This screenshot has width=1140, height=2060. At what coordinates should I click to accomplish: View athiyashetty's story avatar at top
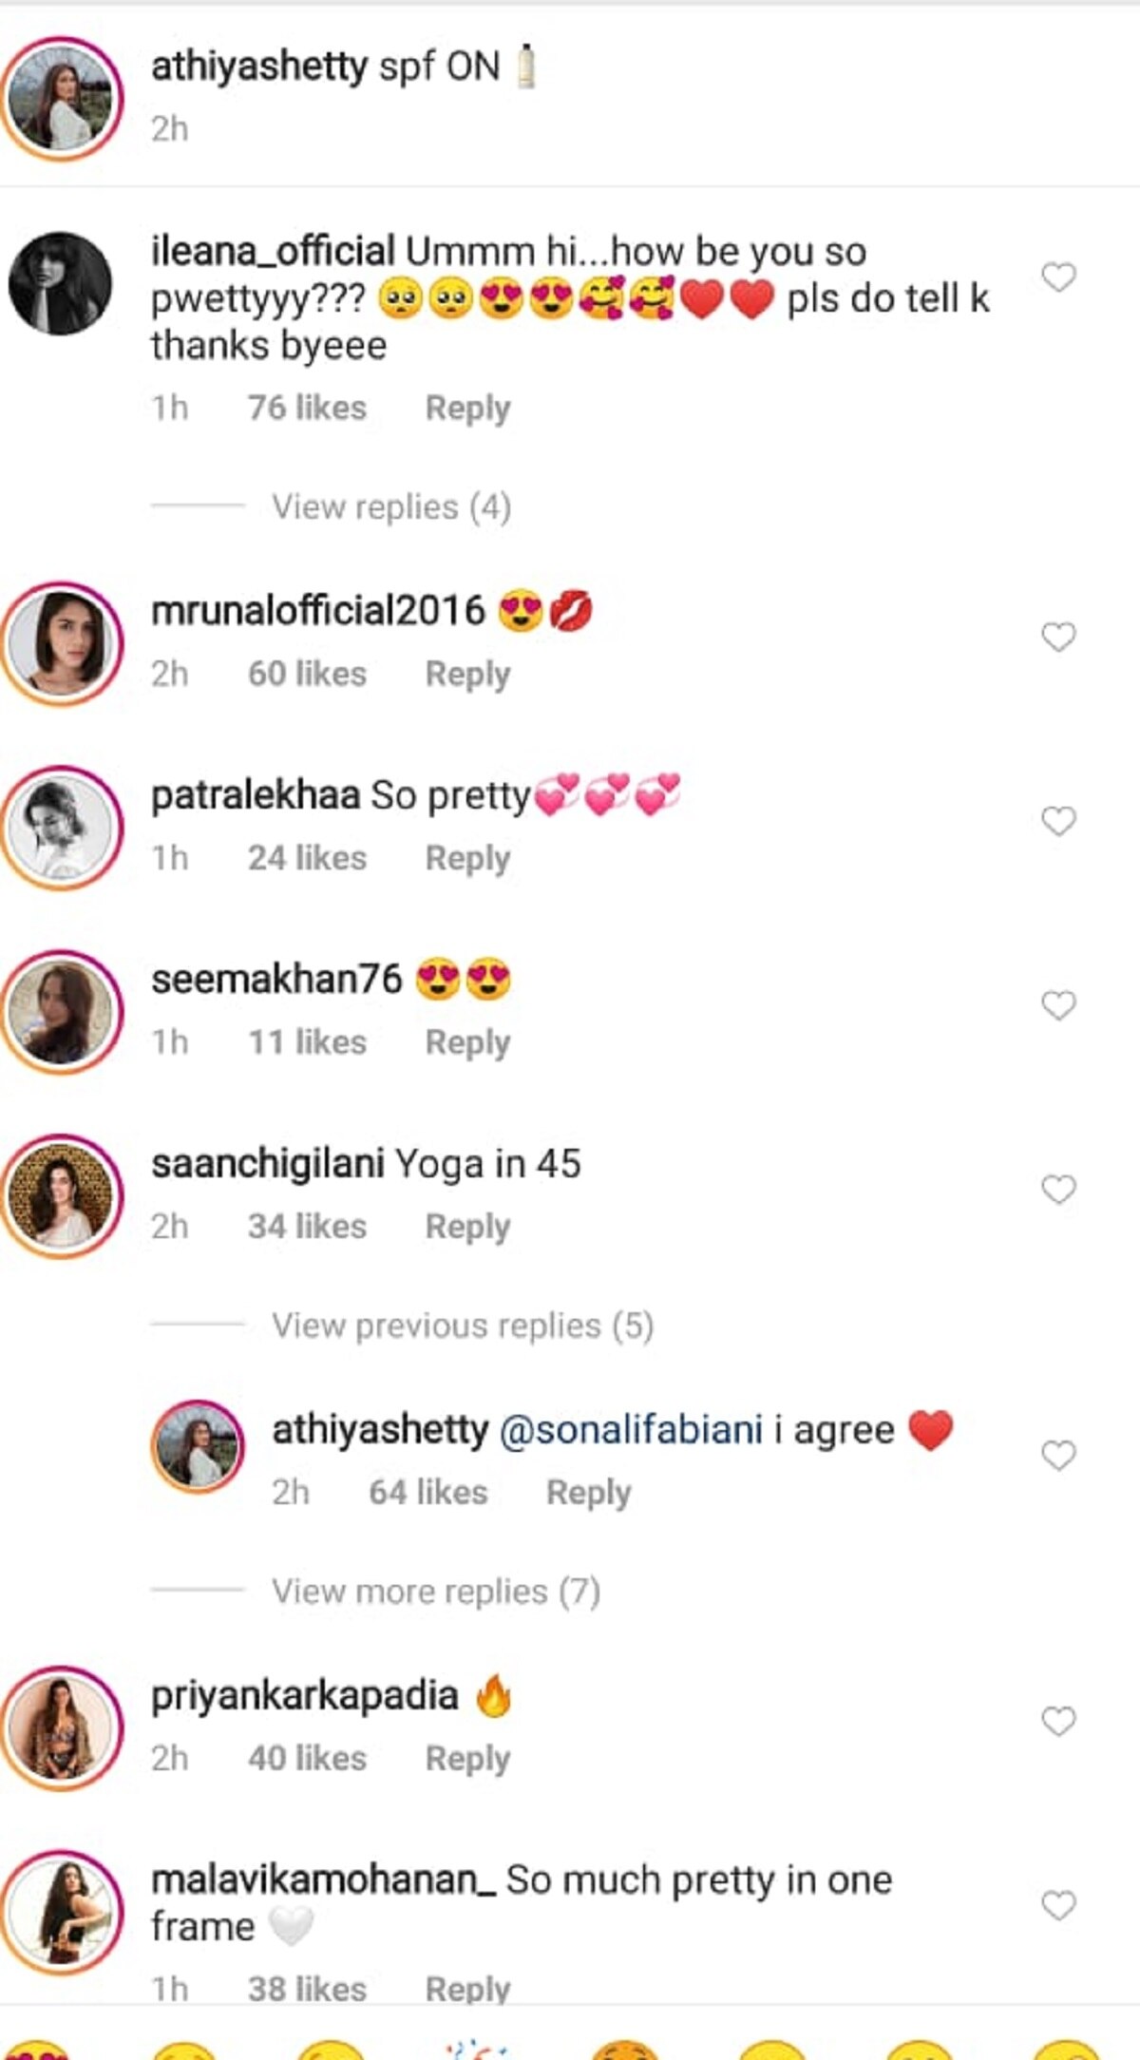[x=61, y=99]
